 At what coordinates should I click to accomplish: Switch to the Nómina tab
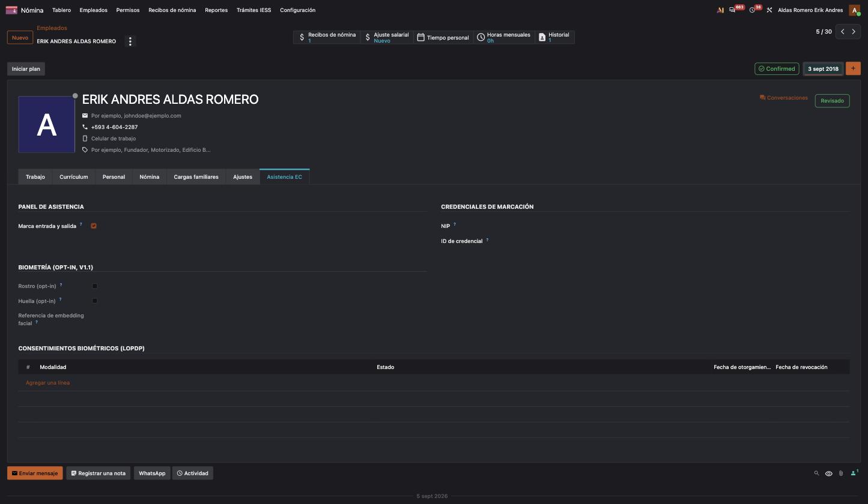click(150, 177)
